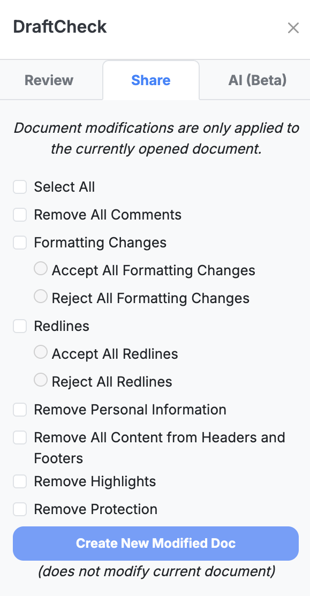Check the Select All checkbox
The width and height of the screenshot is (310, 596).
[20, 187]
